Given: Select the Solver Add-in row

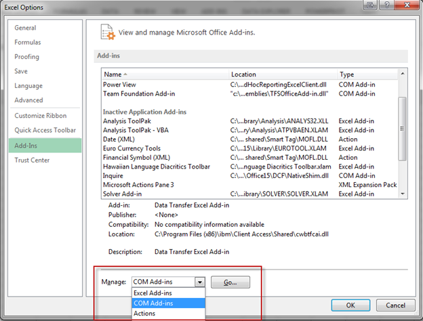Looking at the screenshot, I should coord(250,194).
